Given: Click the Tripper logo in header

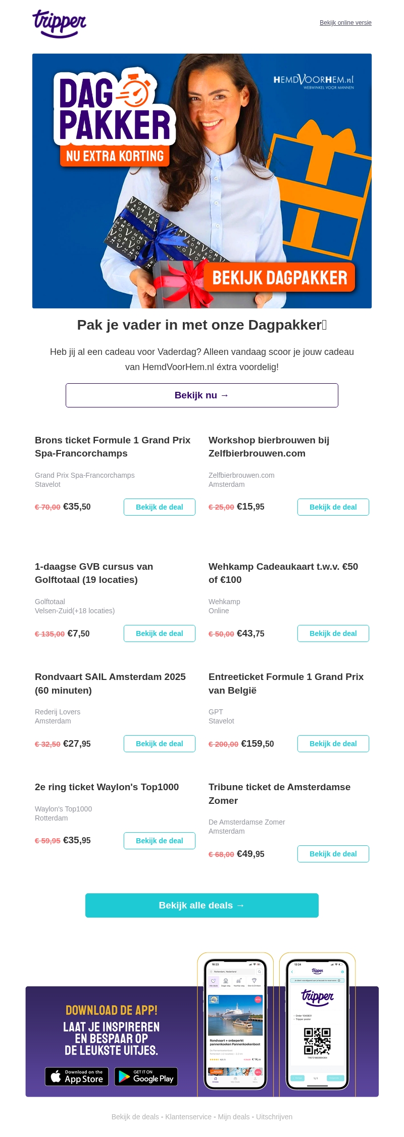Looking at the screenshot, I should click(x=60, y=23).
